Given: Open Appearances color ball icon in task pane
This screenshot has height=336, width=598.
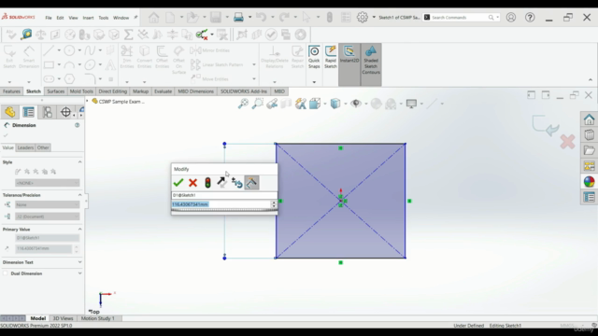Looking at the screenshot, I should (589, 182).
